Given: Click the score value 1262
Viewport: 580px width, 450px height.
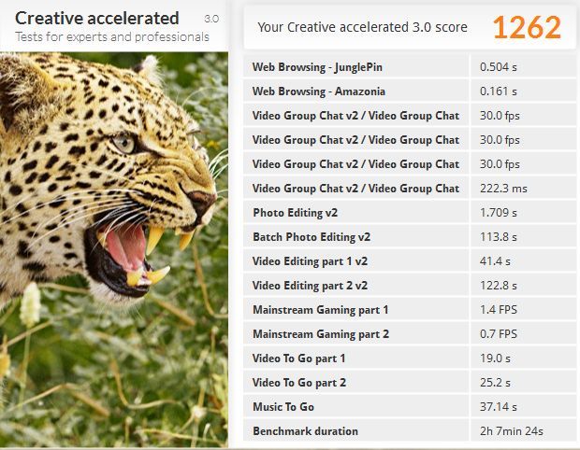Looking at the screenshot, I should pyautogui.click(x=527, y=27).
